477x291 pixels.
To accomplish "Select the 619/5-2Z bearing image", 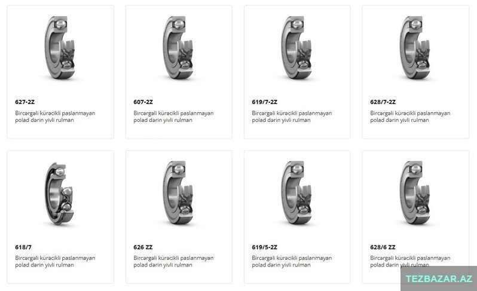I will click(296, 193).
